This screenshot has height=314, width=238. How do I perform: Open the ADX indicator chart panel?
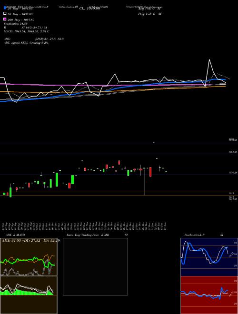tap(29, 257)
